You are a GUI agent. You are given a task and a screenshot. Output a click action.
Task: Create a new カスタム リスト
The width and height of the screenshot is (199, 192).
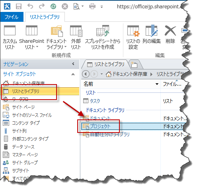click(x=10, y=37)
